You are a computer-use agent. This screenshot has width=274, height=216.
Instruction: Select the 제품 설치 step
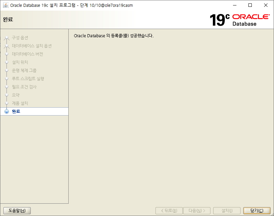pyautogui.click(x=20, y=103)
